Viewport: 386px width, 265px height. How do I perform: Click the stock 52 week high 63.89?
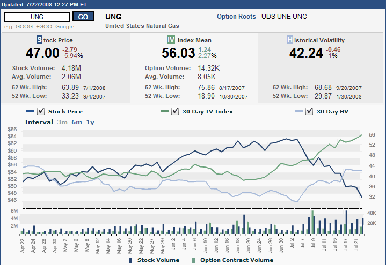[x=70, y=87]
